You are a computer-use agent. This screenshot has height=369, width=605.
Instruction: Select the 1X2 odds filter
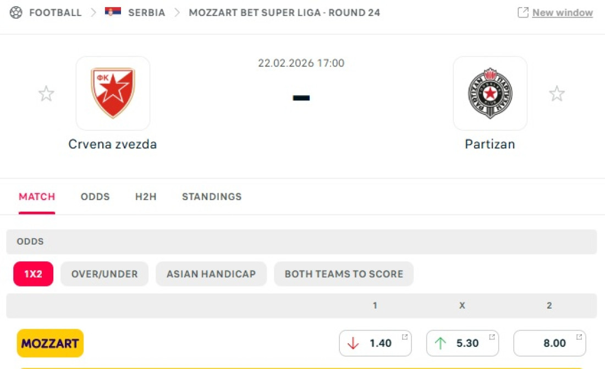click(x=33, y=274)
